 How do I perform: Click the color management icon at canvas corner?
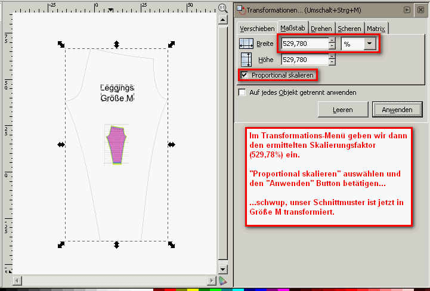[222, 280]
